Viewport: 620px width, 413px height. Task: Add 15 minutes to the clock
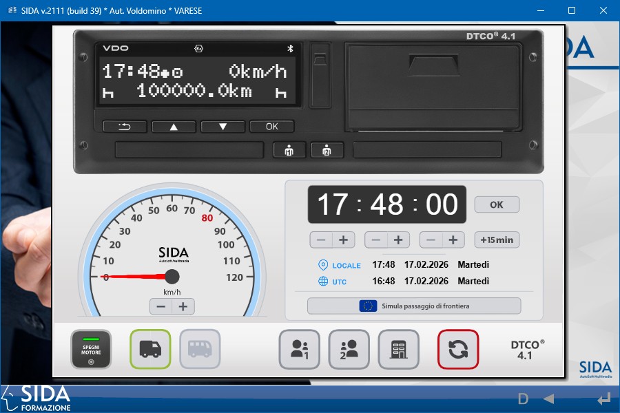coord(497,240)
